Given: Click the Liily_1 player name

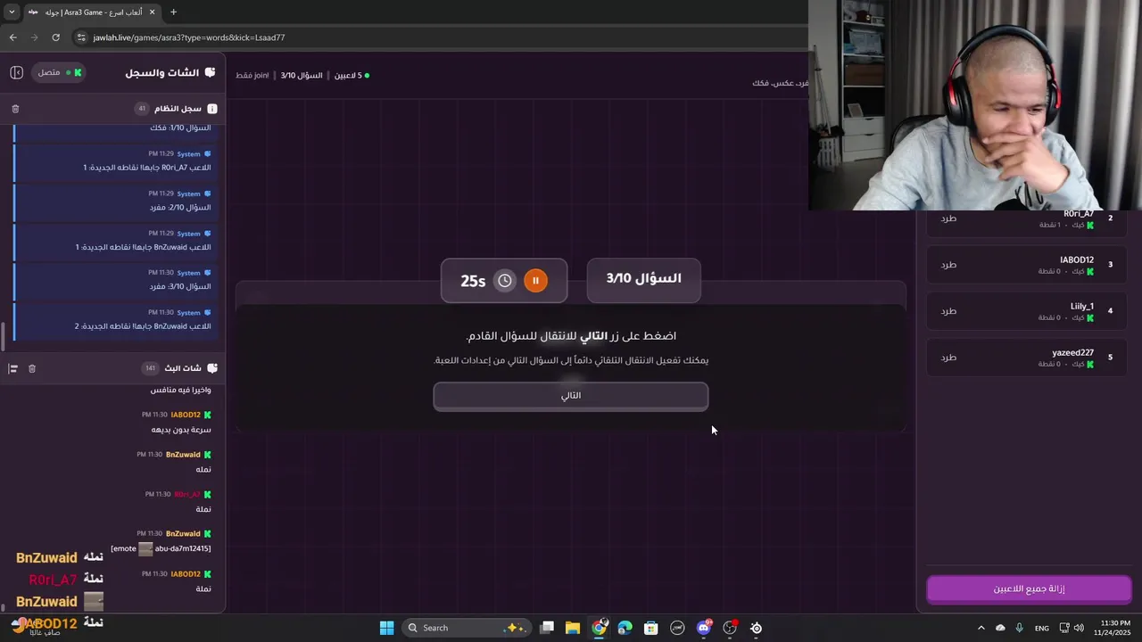Looking at the screenshot, I should [x=1081, y=306].
